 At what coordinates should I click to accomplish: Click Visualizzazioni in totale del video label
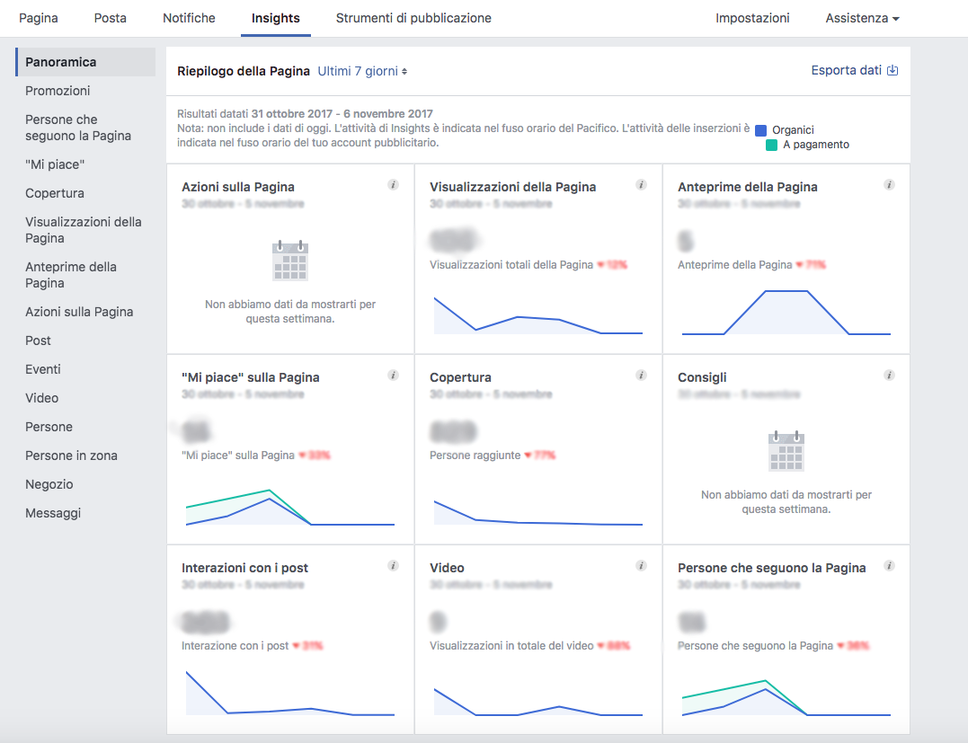click(x=511, y=646)
